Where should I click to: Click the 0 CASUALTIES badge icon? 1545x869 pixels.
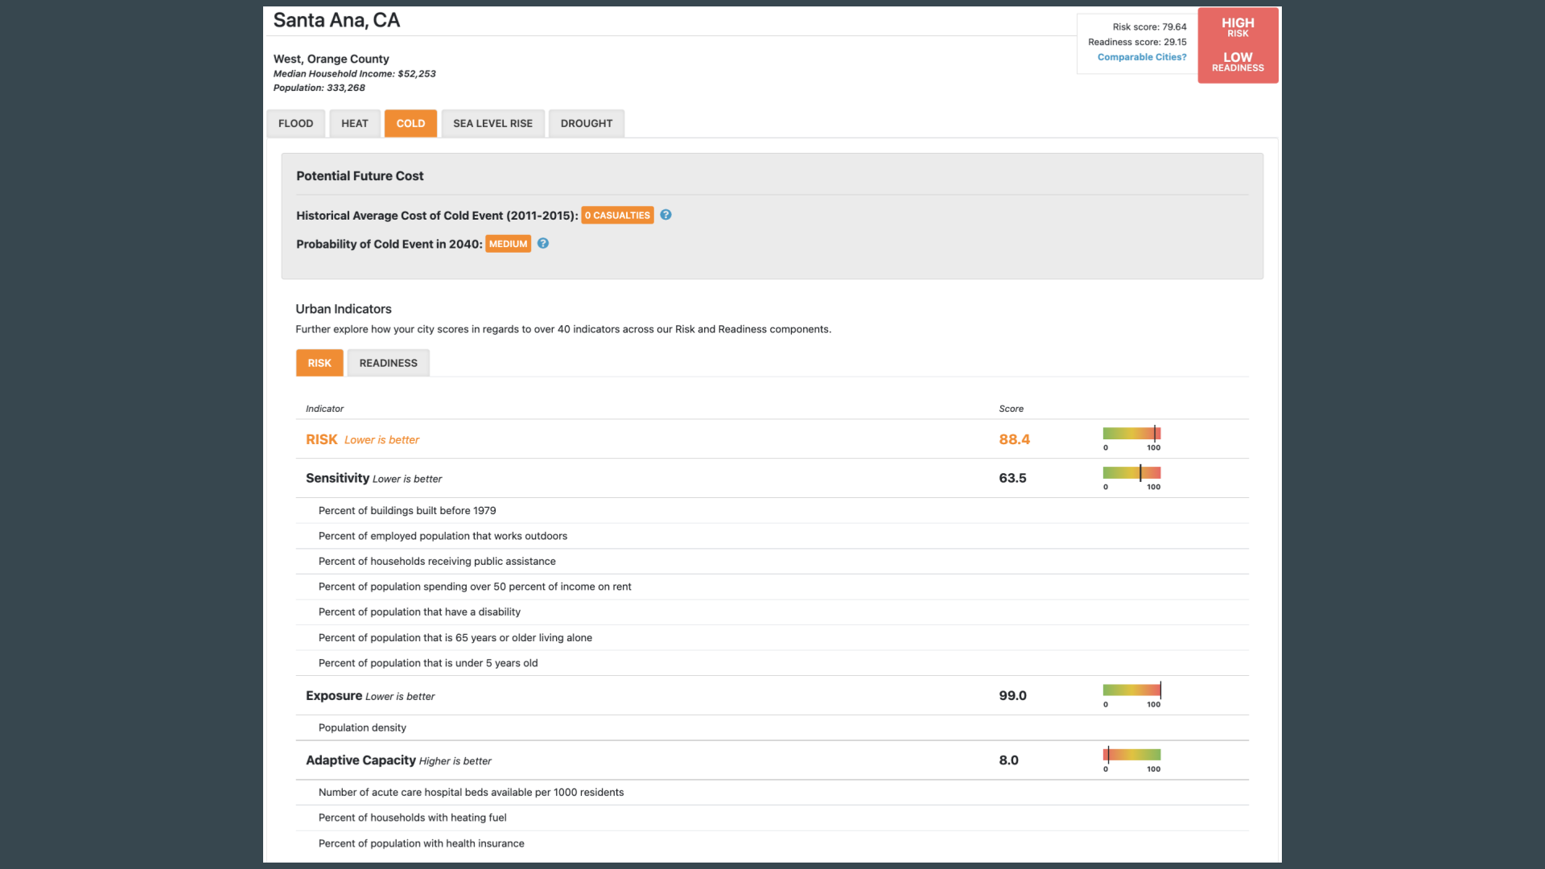pyautogui.click(x=617, y=216)
